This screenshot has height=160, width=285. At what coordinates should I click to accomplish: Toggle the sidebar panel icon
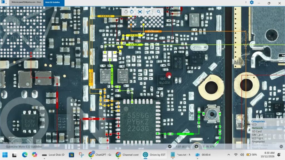(x=3, y=2)
